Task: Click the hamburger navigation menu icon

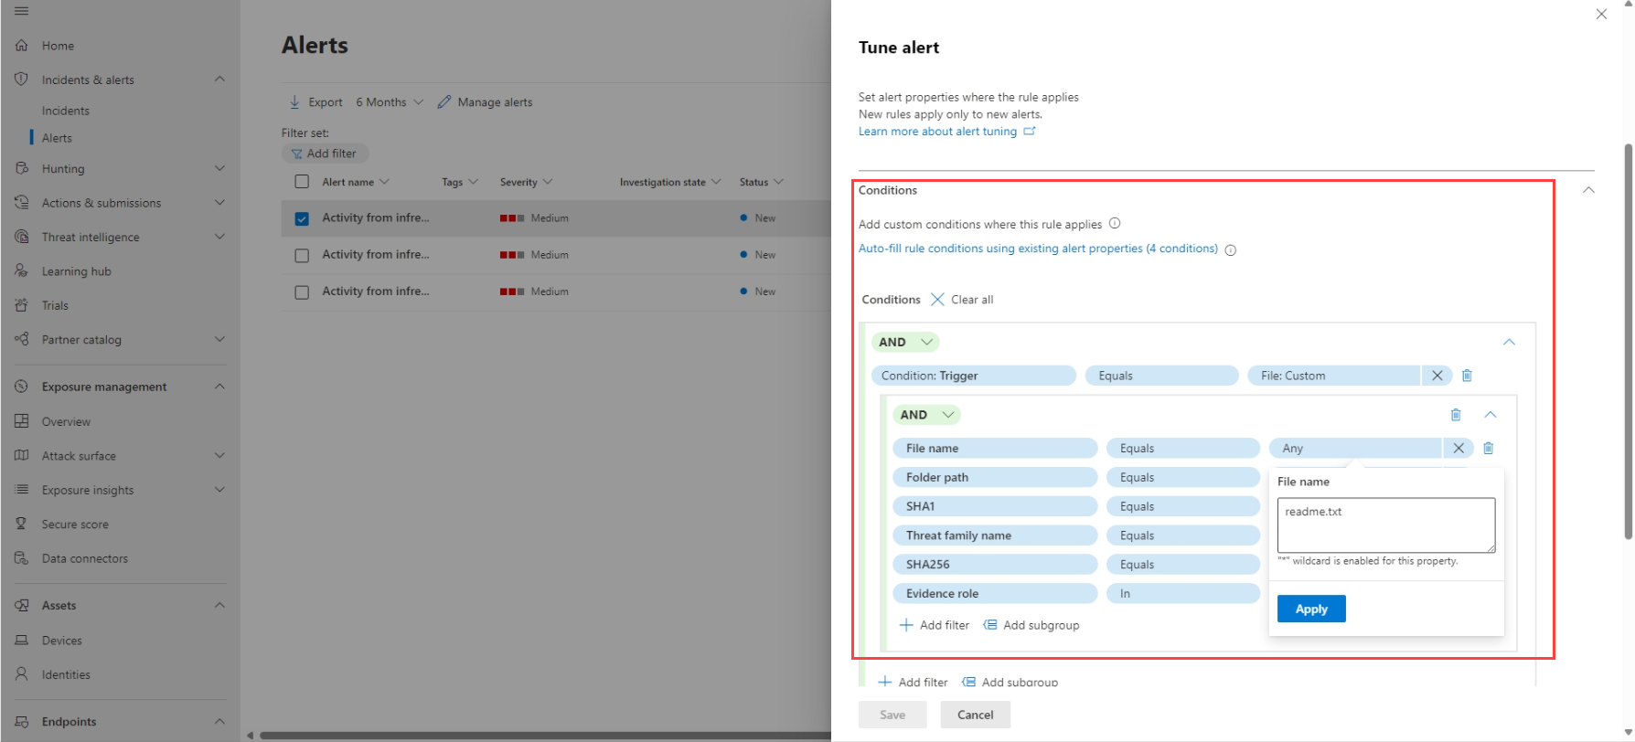Action: pyautogui.click(x=21, y=11)
